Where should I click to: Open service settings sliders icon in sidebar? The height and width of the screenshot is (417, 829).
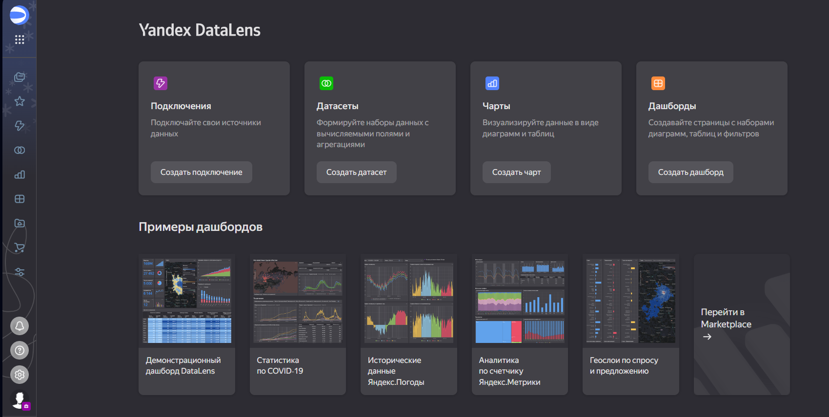(x=20, y=272)
